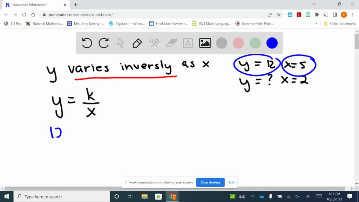Expand hidden icons in the system tray
The width and height of the screenshot is (359, 202).
pos(252,197)
